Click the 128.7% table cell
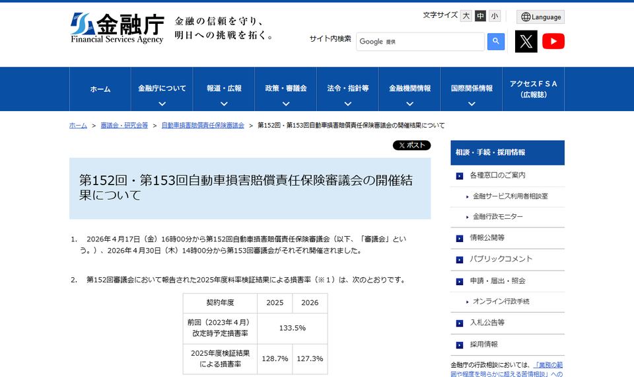The width and height of the screenshot is (634, 377). click(275, 358)
